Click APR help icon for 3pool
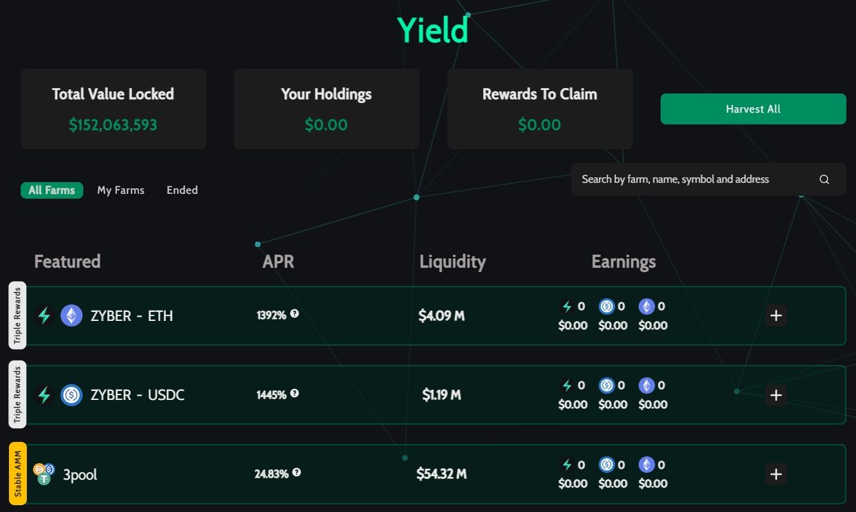This screenshot has width=856, height=512. click(296, 472)
